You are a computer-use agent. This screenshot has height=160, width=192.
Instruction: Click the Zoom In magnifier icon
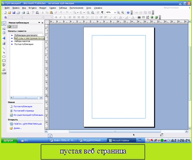(122, 13)
